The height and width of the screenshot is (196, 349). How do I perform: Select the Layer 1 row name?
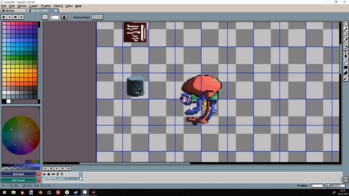[x=67, y=179]
